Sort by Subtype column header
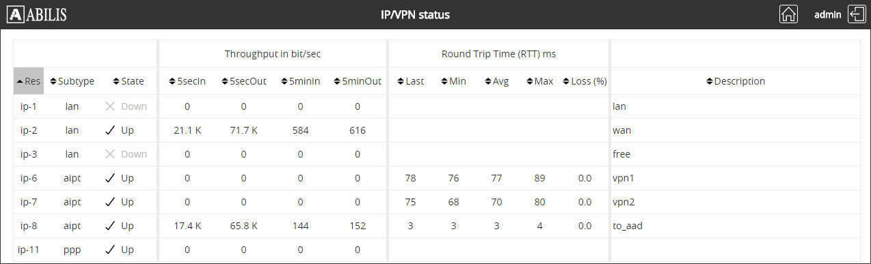This screenshot has width=871, height=264. [x=72, y=81]
